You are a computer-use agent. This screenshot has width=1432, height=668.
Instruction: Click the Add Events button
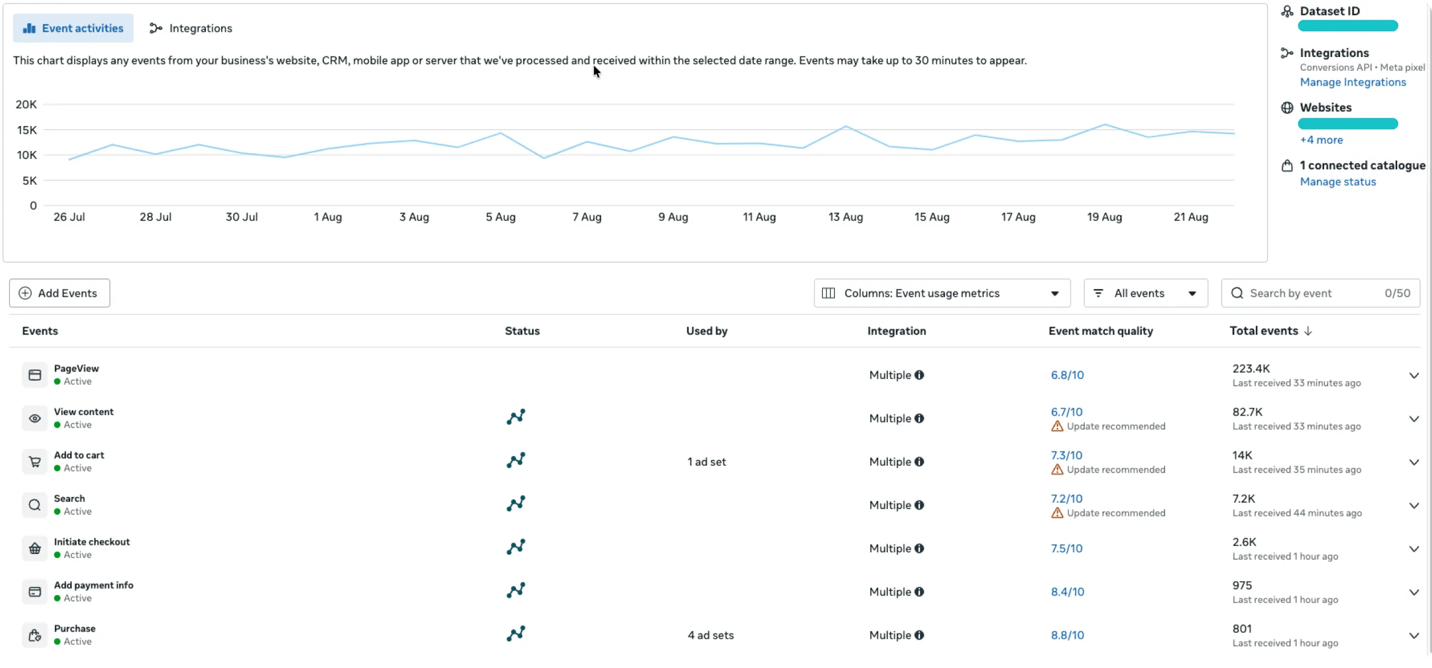click(x=59, y=293)
